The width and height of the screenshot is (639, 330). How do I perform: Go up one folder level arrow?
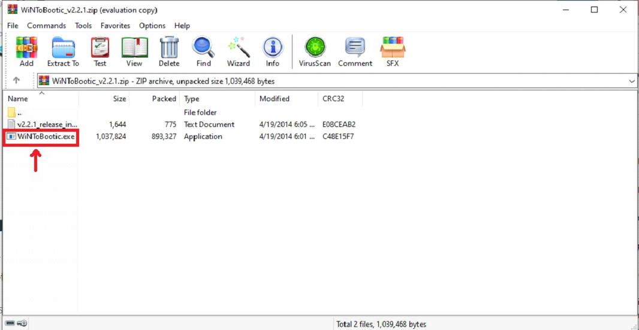tap(16, 80)
